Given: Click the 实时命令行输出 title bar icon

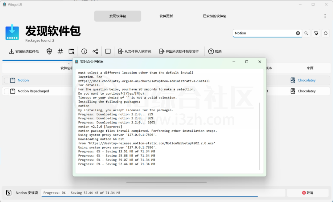Looking at the screenshot, I should click(x=77, y=62).
